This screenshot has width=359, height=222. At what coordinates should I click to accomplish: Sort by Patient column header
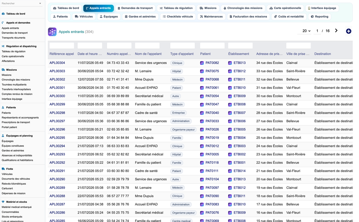point(205,54)
